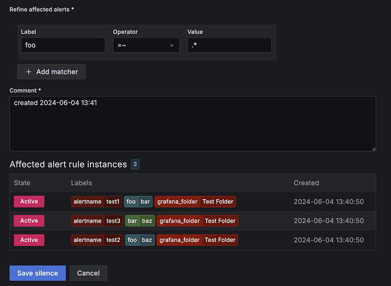
Task: Open the Operator dropdown chevron
Action: point(172,45)
